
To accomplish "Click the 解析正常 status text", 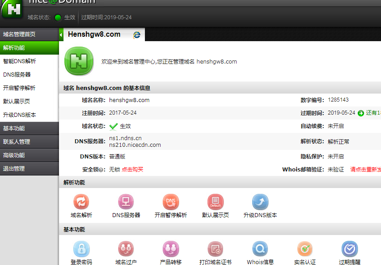I will point(339,142).
